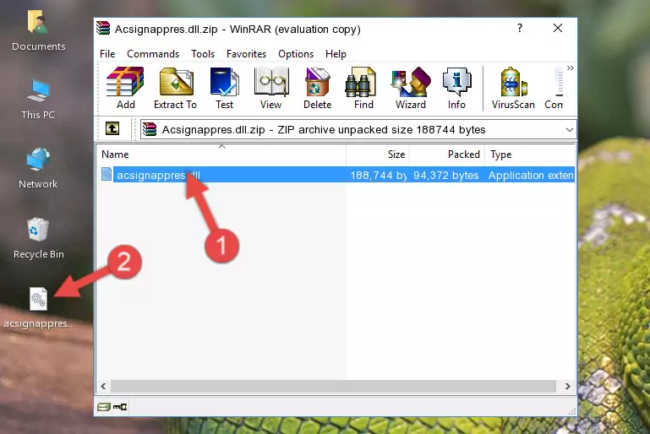Open the Commands menu

[x=153, y=54]
